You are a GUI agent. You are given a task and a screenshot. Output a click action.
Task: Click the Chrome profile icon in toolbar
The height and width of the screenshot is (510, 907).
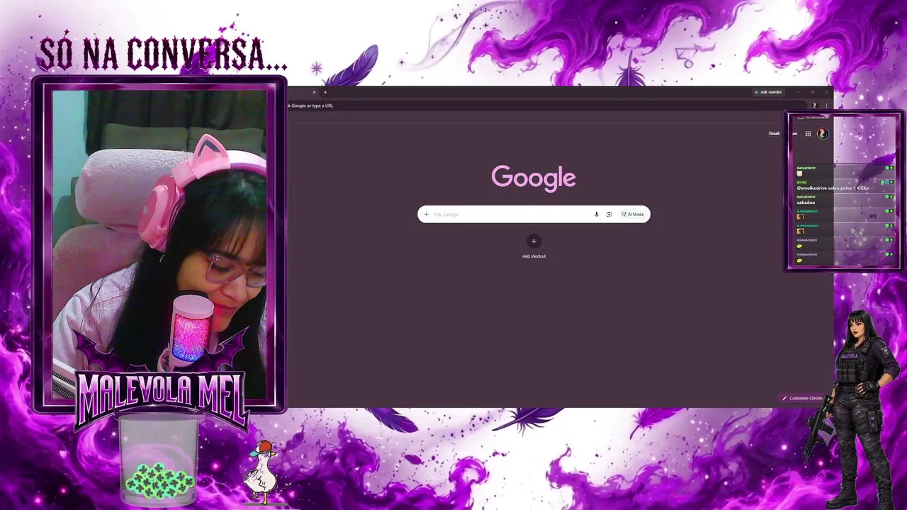click(x=814, y=106)
